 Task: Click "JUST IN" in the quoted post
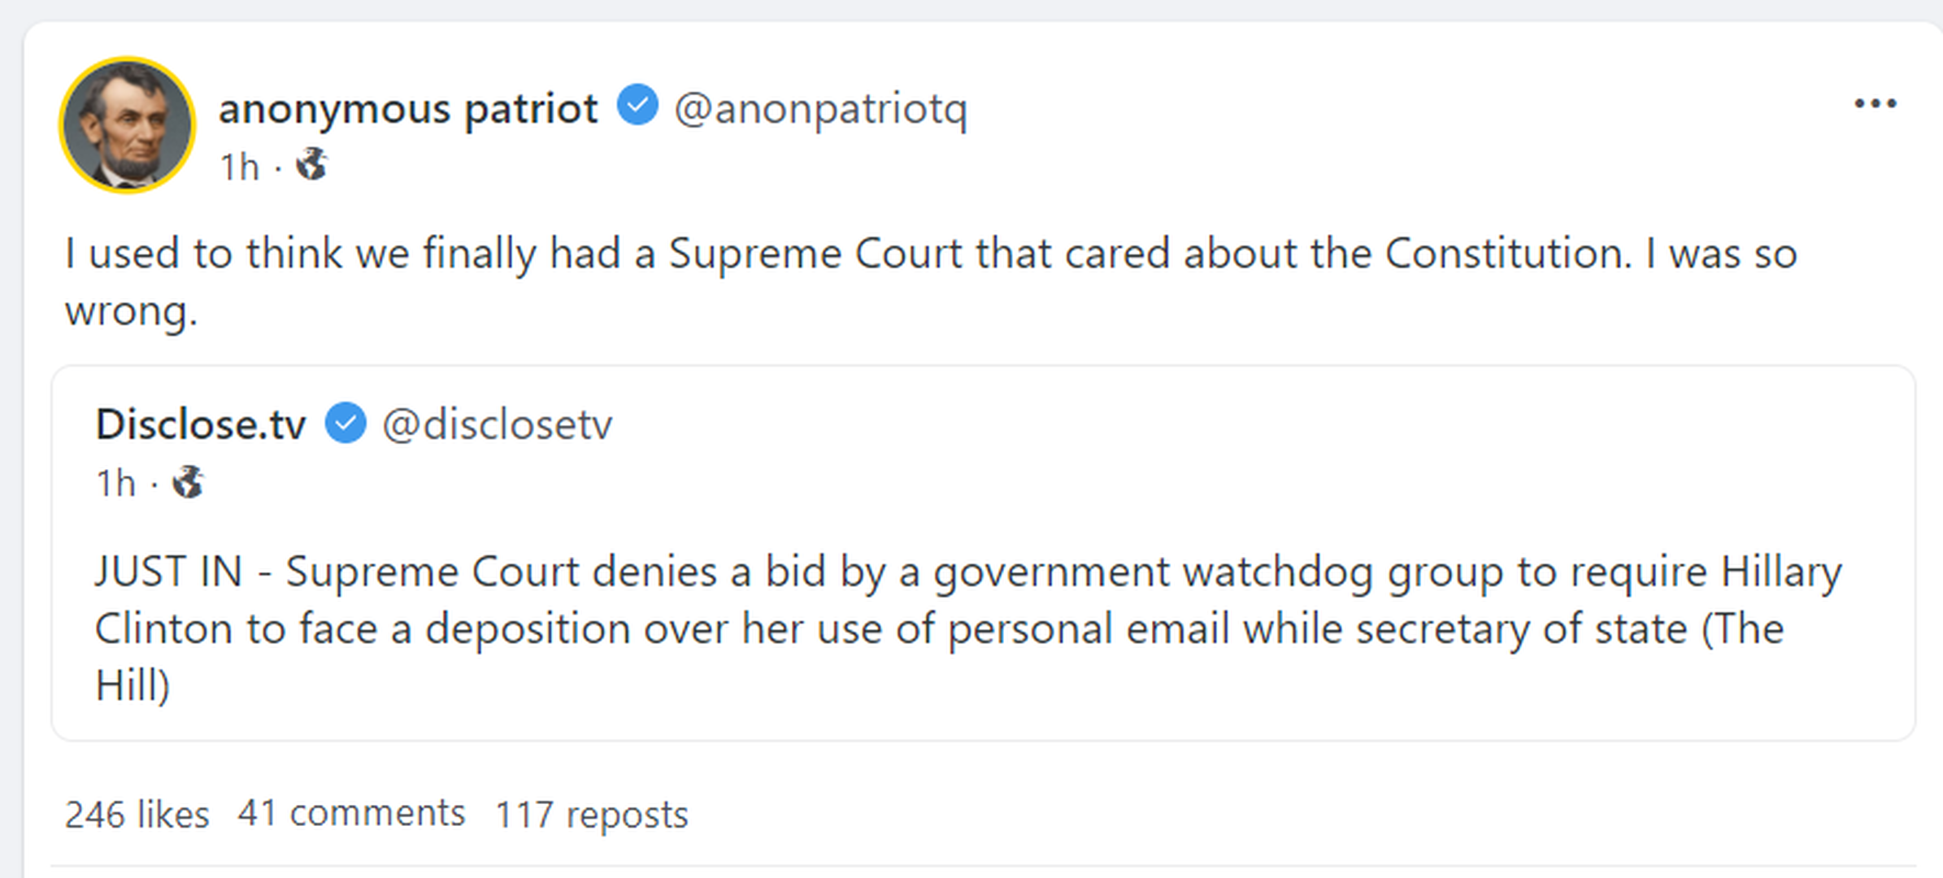coord(168,571)
